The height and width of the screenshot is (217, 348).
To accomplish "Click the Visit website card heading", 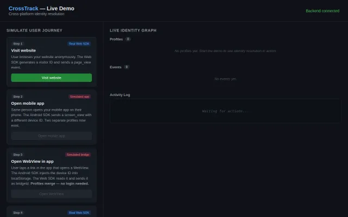I will pos(23,50).
